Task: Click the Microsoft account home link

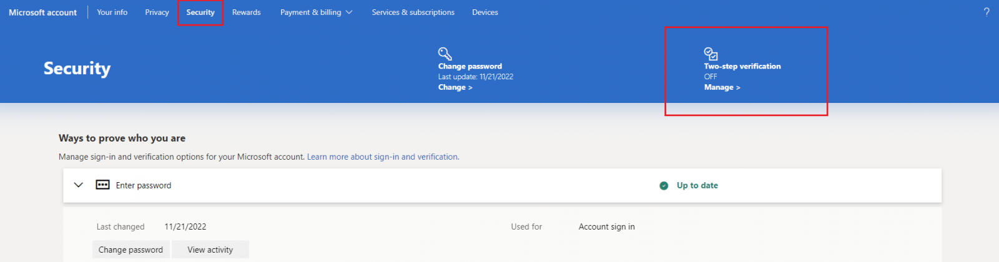Action: (42, 12)
